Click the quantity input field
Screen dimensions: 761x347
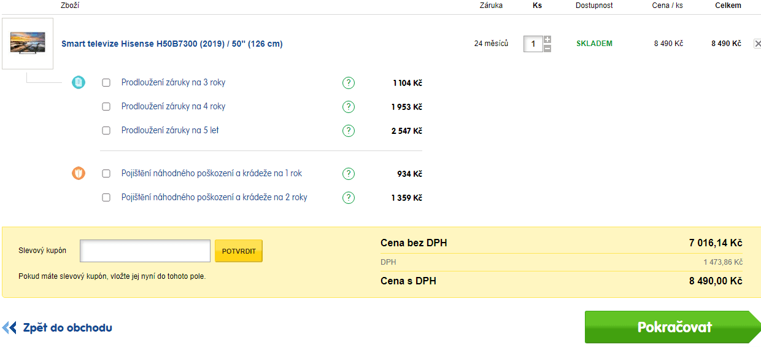tap(533, 44)
